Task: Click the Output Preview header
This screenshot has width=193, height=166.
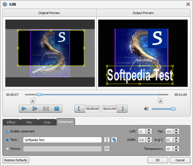Action: [x=143, y=13]
